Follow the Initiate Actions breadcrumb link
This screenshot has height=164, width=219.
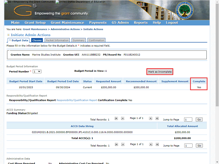[x=93, y=29]
